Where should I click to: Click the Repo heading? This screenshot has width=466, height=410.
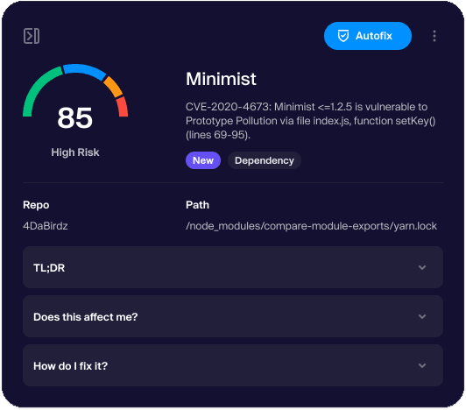tap(36, 205)
